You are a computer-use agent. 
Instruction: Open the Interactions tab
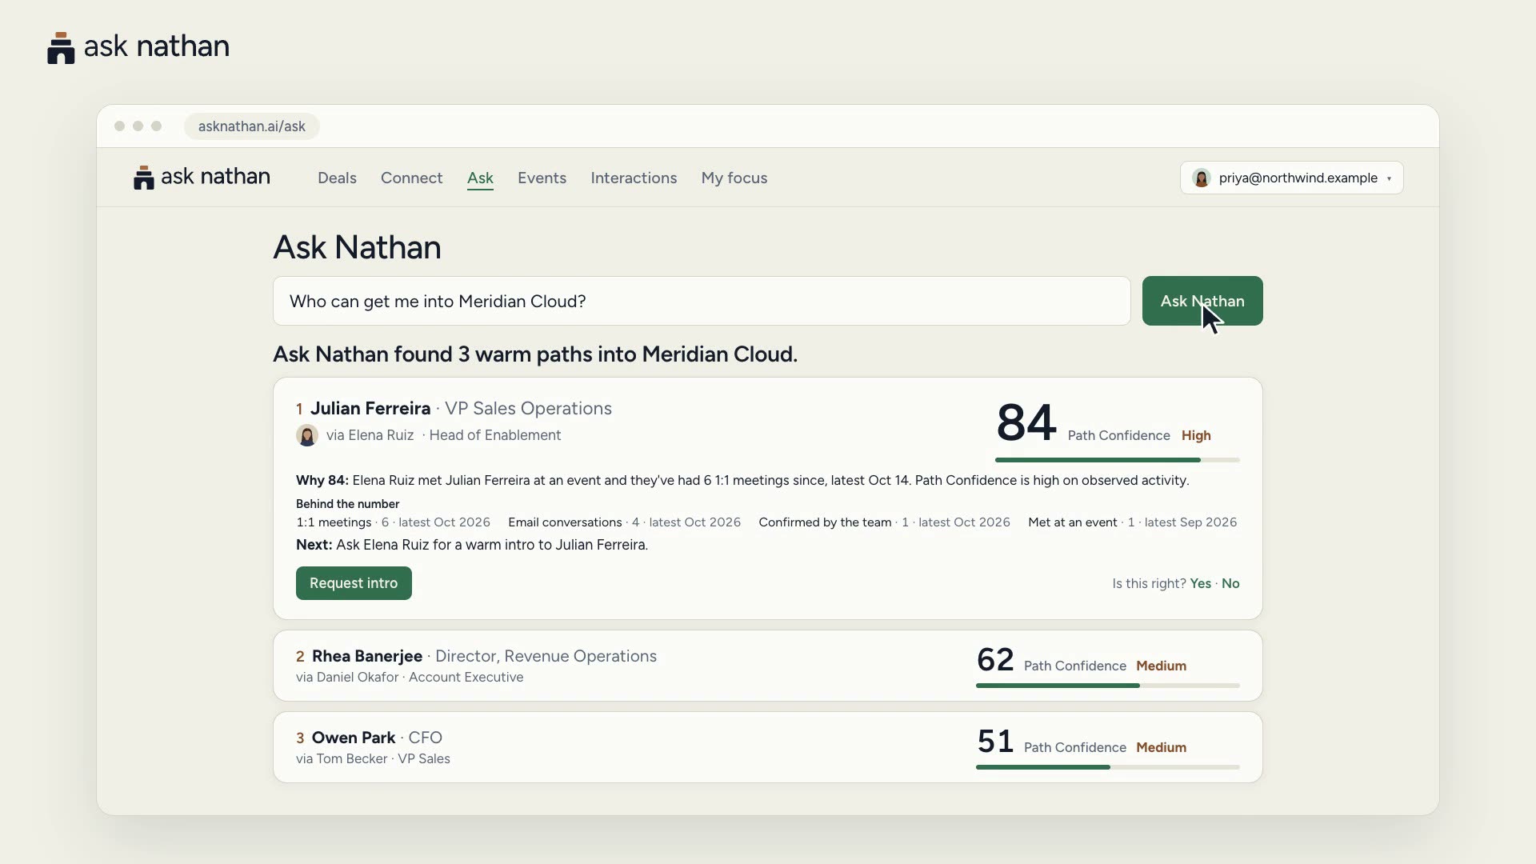point(634,178)
